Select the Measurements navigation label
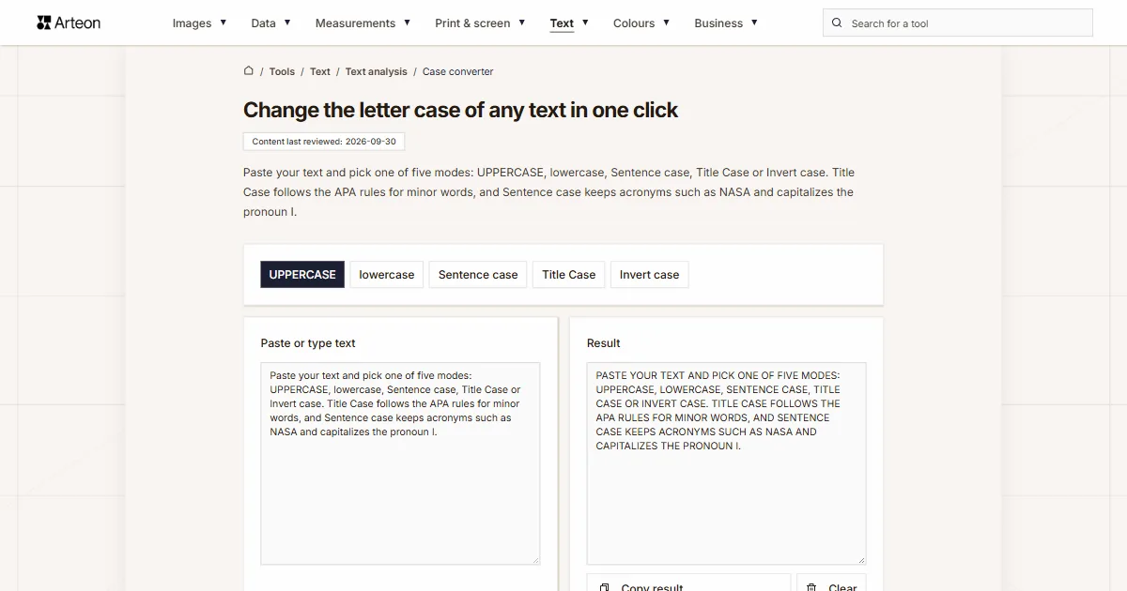 click(355, 23)
